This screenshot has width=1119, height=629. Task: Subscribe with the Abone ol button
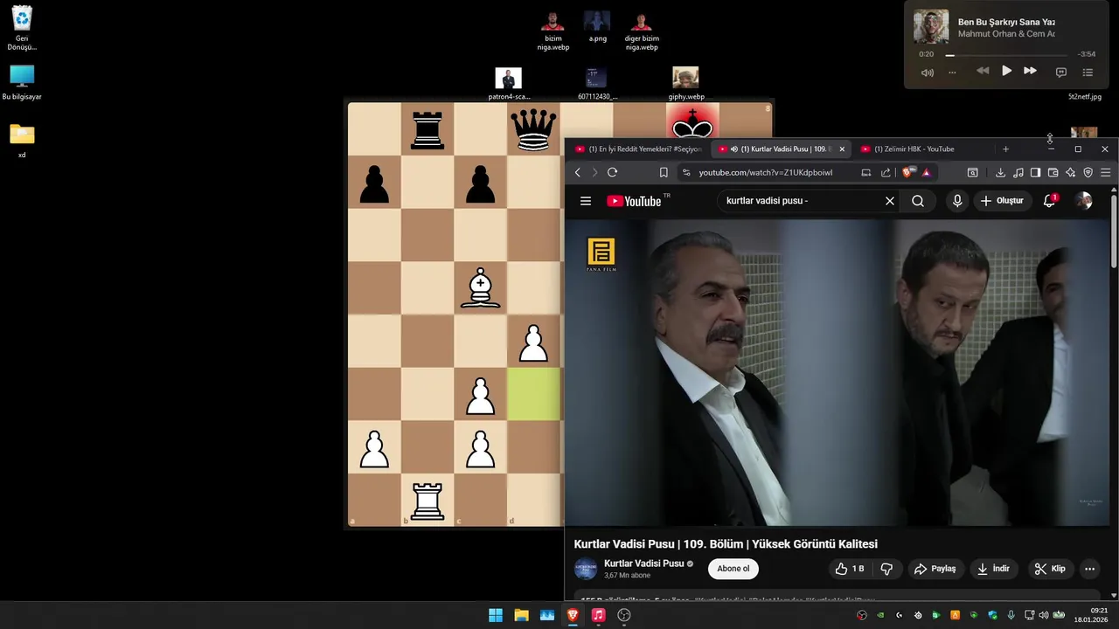(733, 569)
